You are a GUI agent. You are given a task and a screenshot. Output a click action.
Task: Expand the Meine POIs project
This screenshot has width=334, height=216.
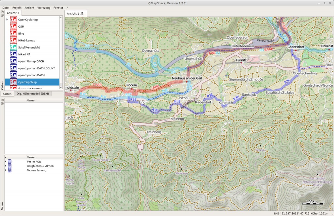(5, 161)
